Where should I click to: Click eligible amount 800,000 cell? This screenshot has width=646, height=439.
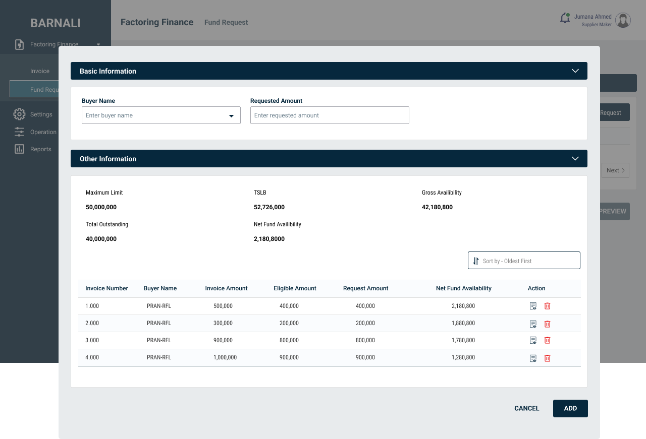click(289, 340)
